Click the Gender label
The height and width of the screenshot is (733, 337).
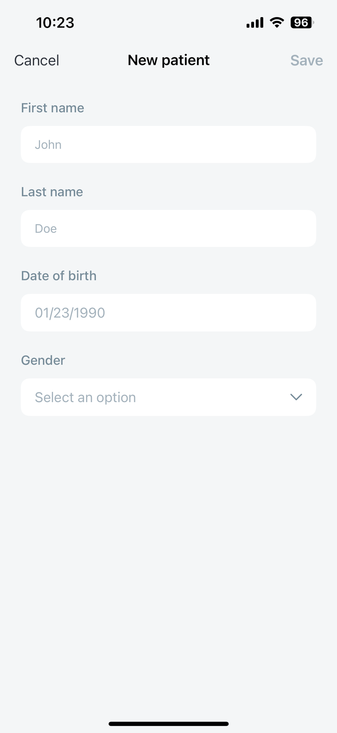pyautogui.click(x=43, y=360)
